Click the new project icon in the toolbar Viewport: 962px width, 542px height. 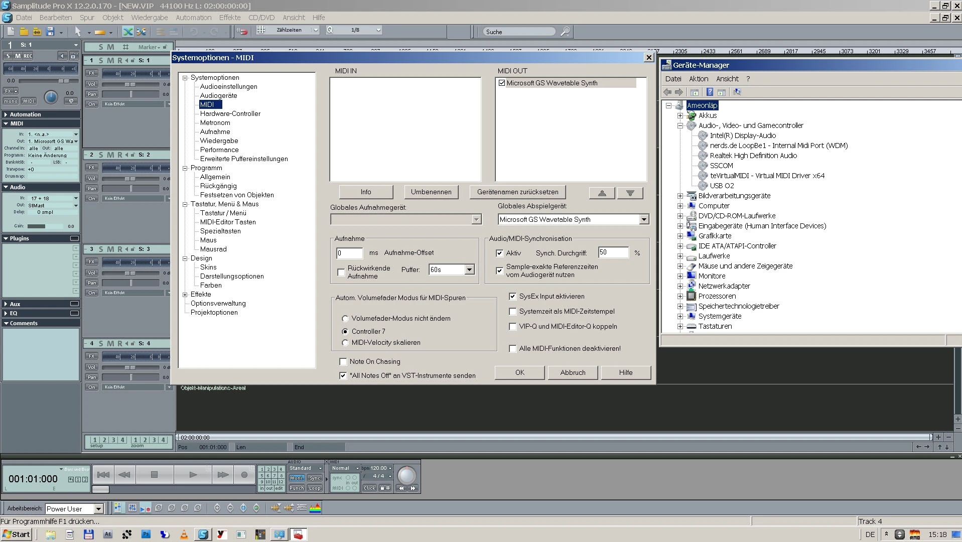11,32
